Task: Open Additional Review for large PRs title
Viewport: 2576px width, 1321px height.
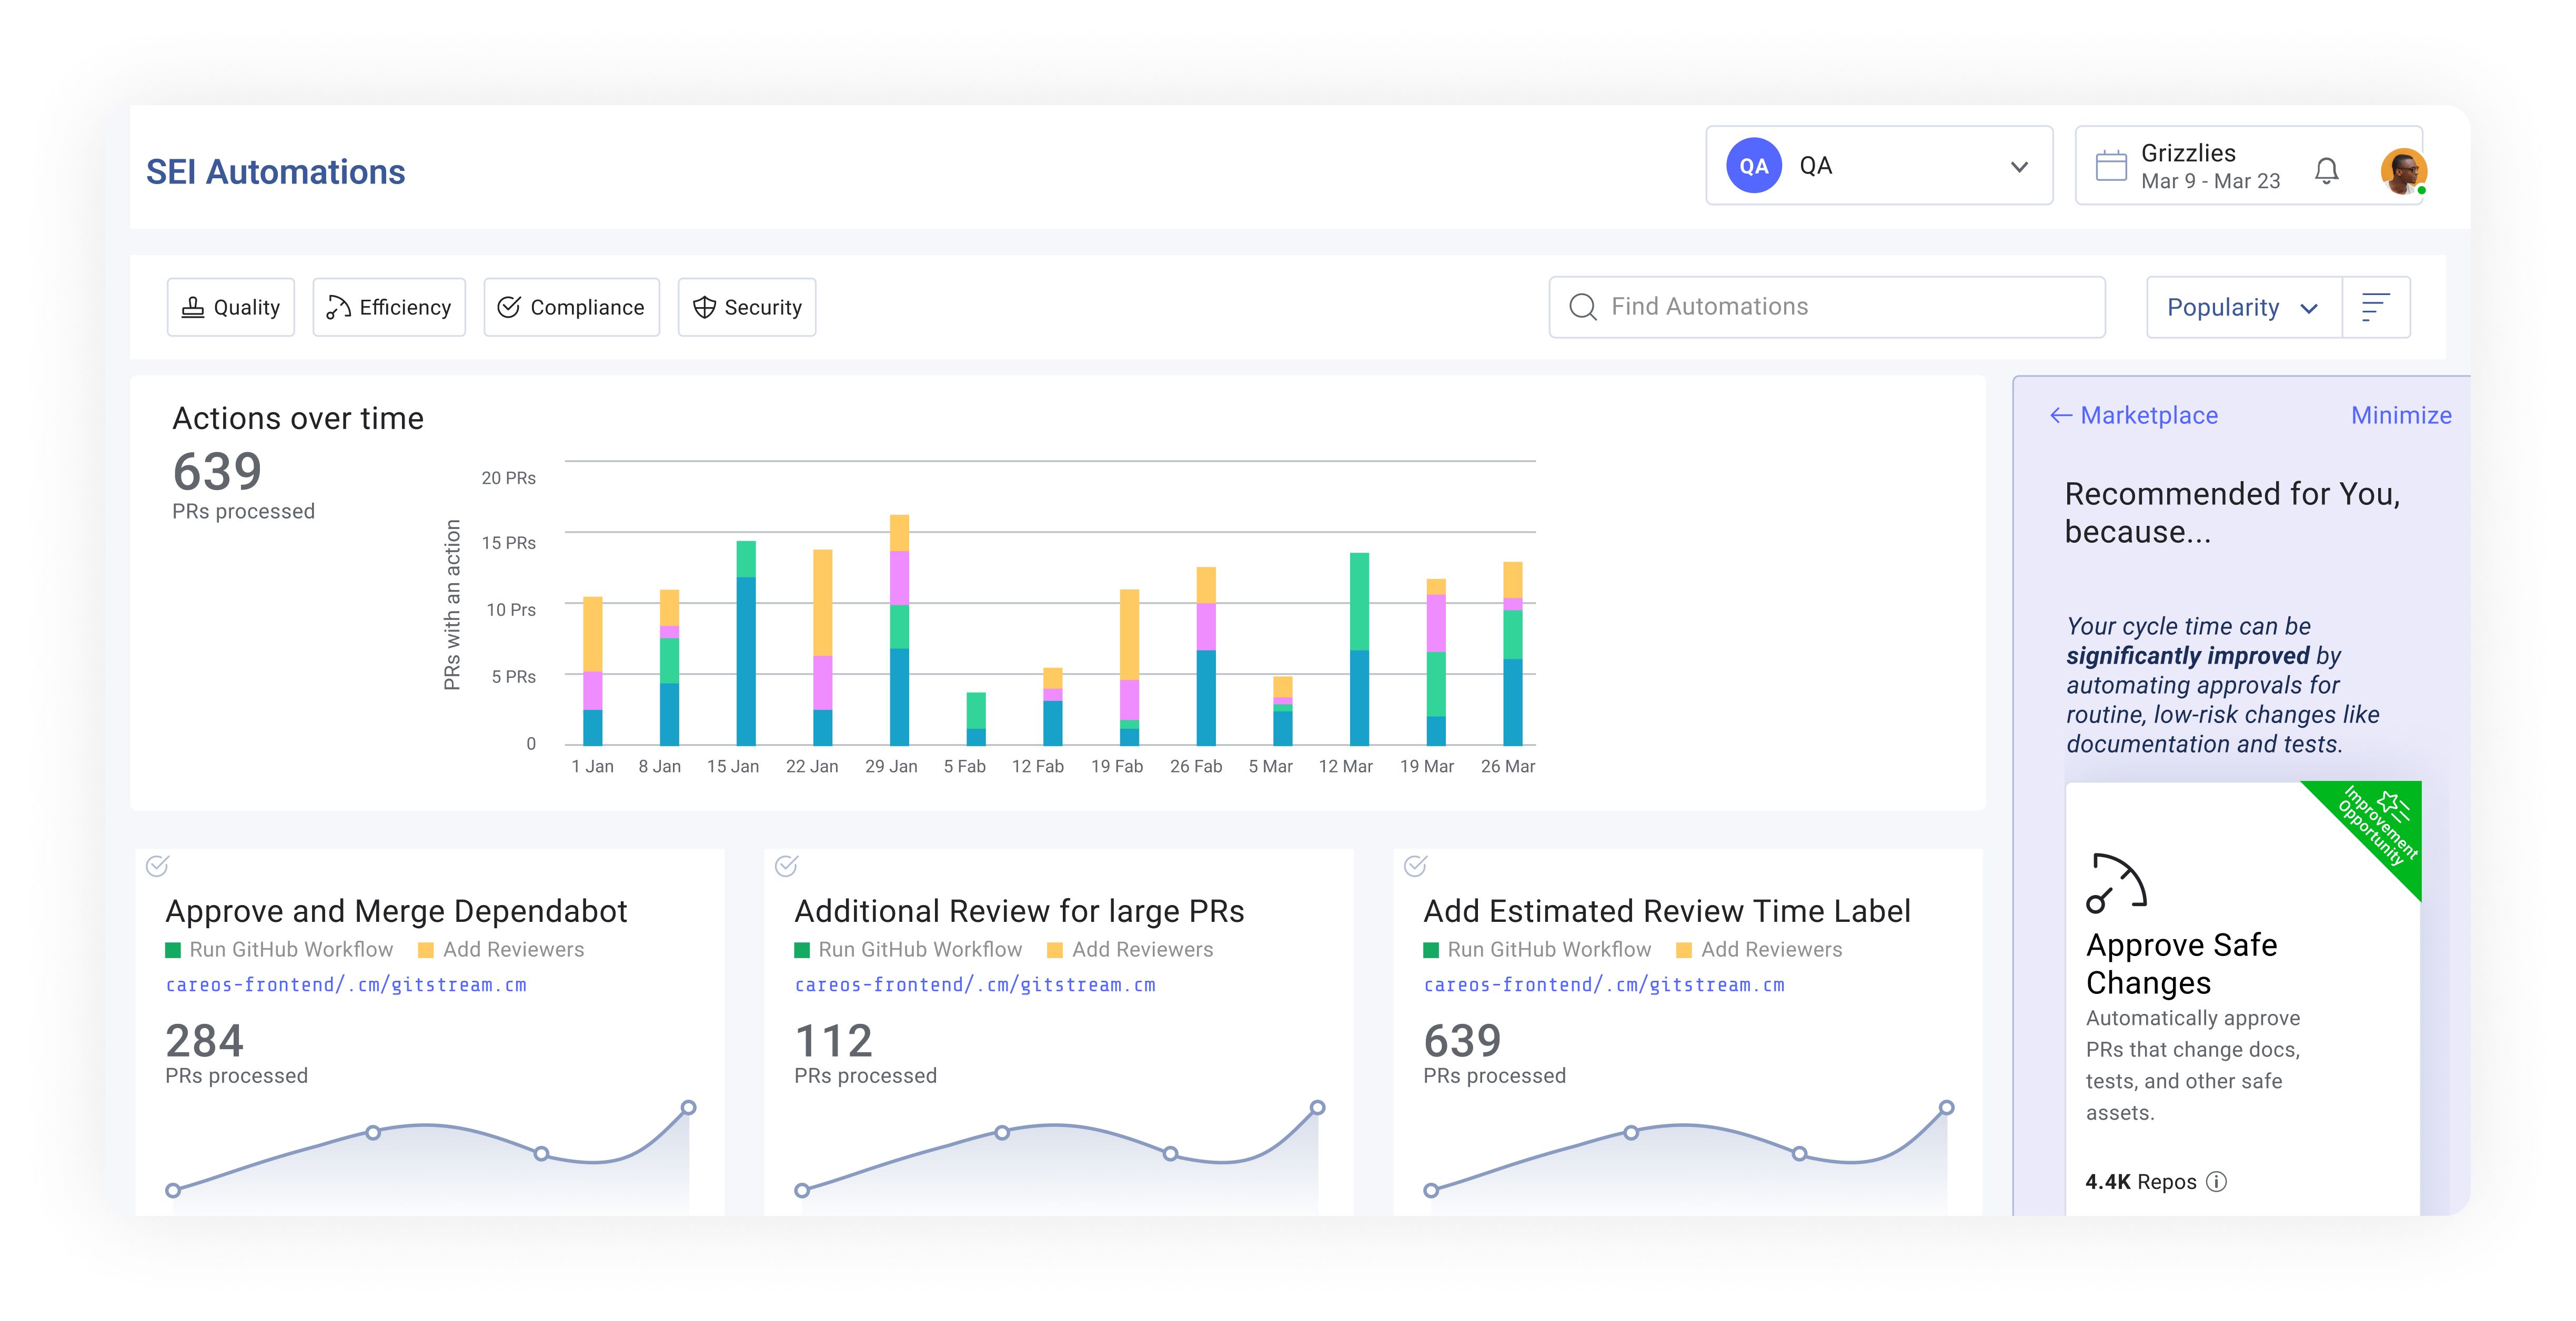Action: pos(1019,911)
